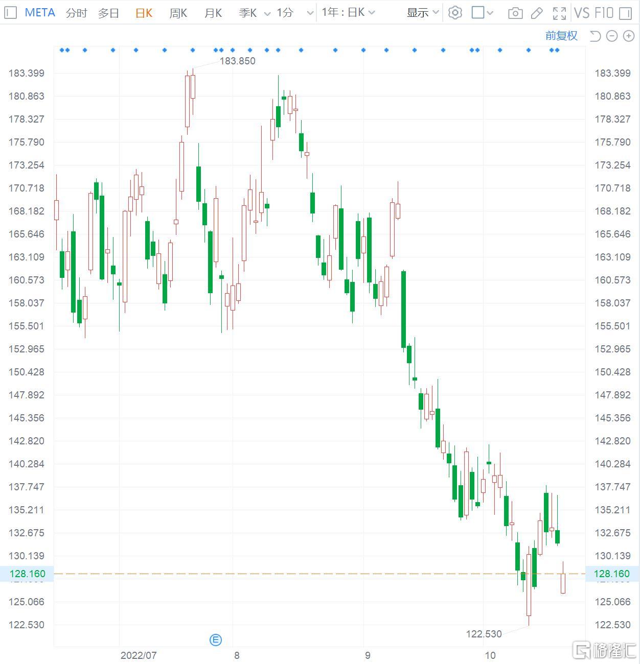This screenshot has width=640, height=664.
Task: Expand the dropdown arrow beside 季K
Action: [267, 14]
